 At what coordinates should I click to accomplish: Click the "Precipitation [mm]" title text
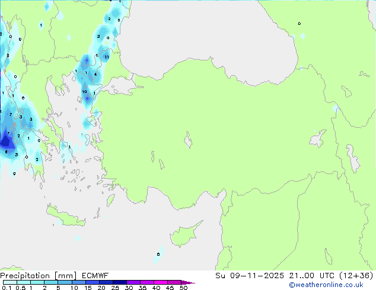(x=39, y=276)
